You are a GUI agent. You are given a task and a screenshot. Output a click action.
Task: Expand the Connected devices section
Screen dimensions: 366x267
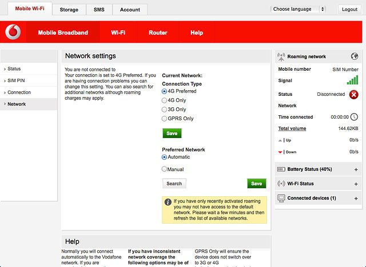(356, 199)
